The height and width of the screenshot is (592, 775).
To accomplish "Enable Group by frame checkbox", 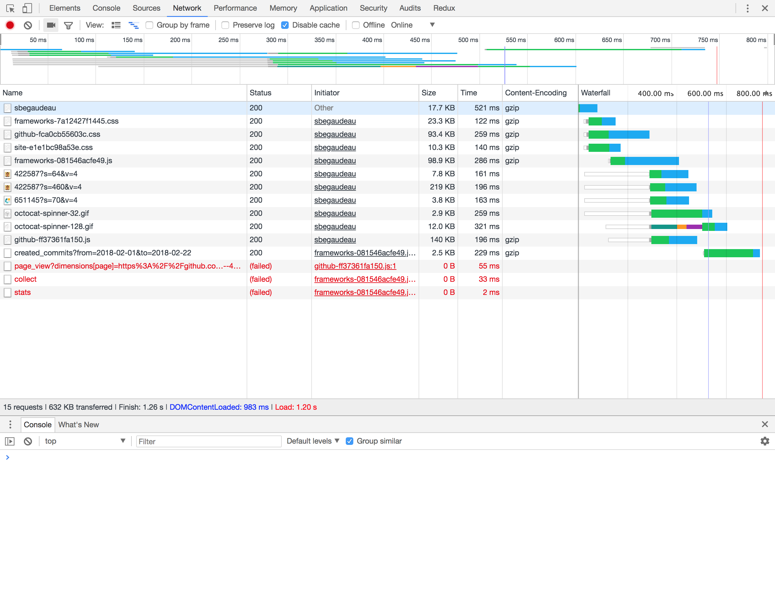I will (149, 25).
